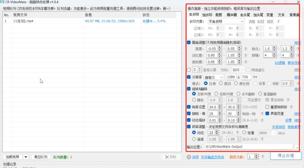Open help for 水印方案 row

tap(278, 21)
